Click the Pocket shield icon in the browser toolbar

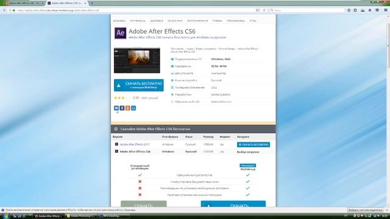tap(377, 10)
